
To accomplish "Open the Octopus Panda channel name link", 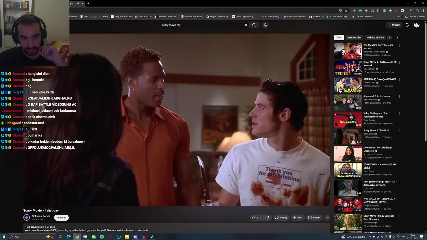I will click(41, 216).
